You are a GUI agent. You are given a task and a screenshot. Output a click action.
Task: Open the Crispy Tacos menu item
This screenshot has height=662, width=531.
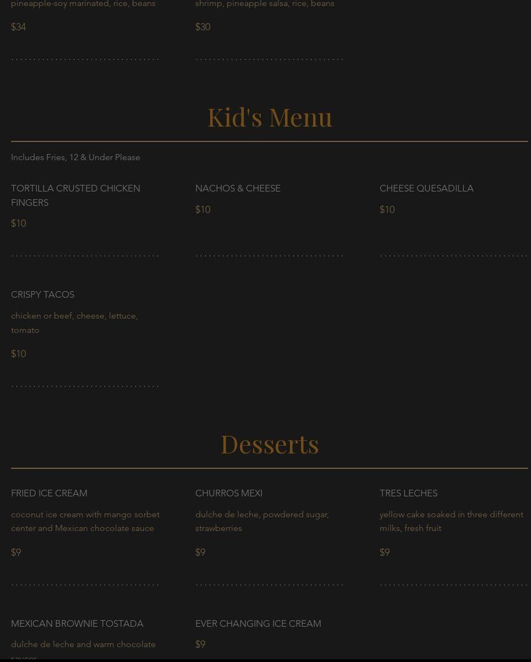coord(42,294)
